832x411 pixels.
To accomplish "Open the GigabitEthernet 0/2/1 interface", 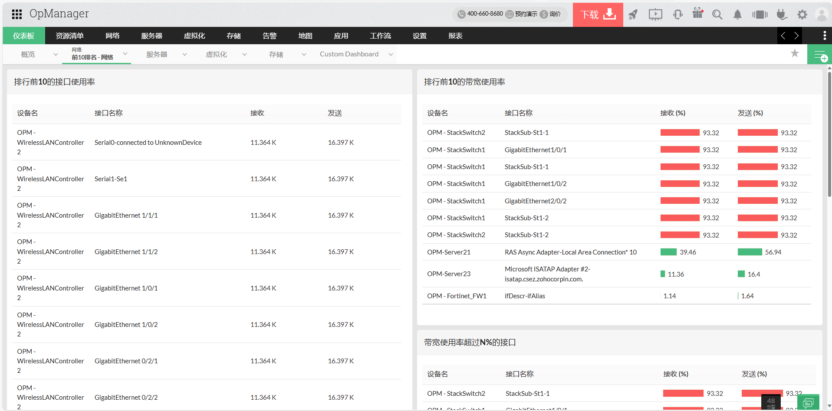I will tap(126, 361).
